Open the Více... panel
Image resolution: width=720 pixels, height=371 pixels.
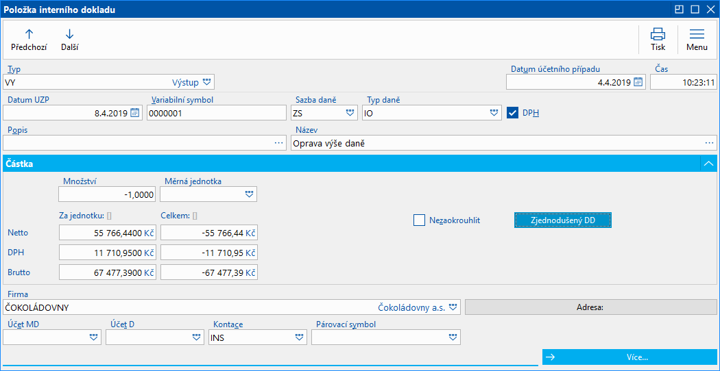(x=629, y=357)
